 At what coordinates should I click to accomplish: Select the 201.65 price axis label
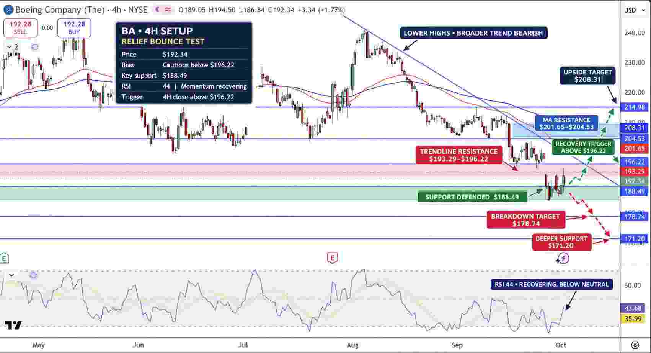635,148
